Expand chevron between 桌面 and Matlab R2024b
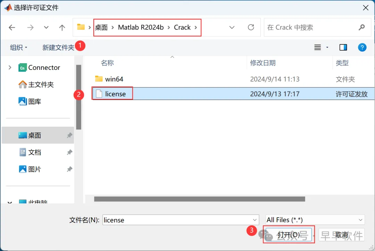The width and height of the screenshot is (375, 251). click(x=112, y=27)
